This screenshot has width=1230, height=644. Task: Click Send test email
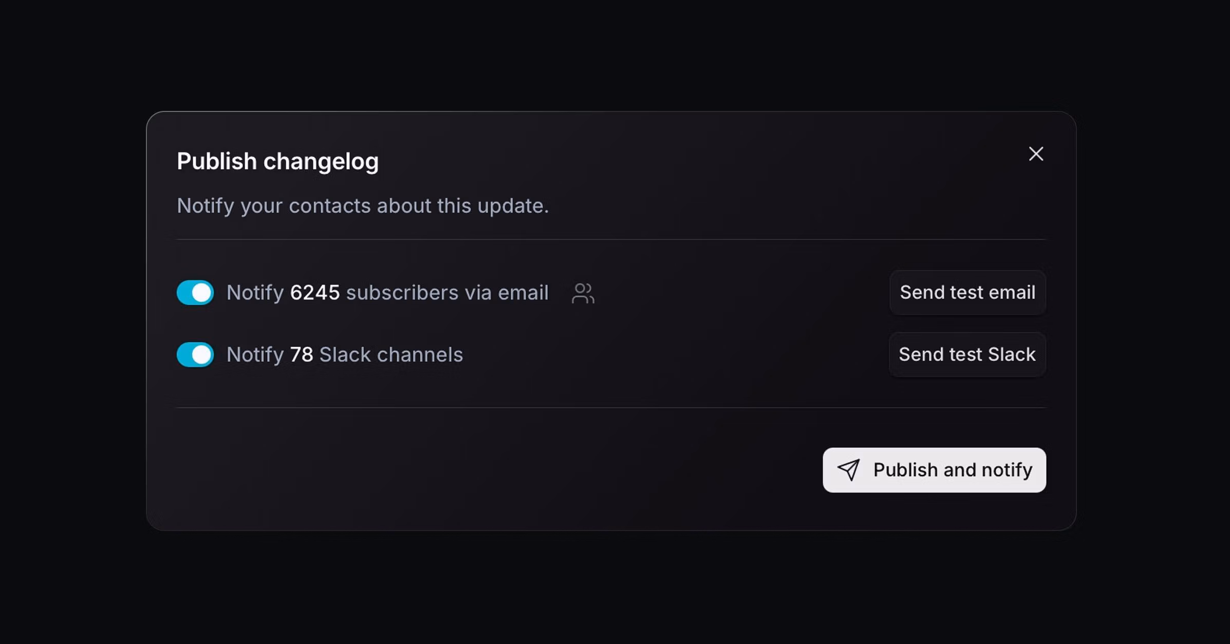[967, 292]
